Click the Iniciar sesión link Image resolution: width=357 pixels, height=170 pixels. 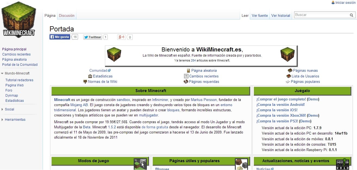345,2
